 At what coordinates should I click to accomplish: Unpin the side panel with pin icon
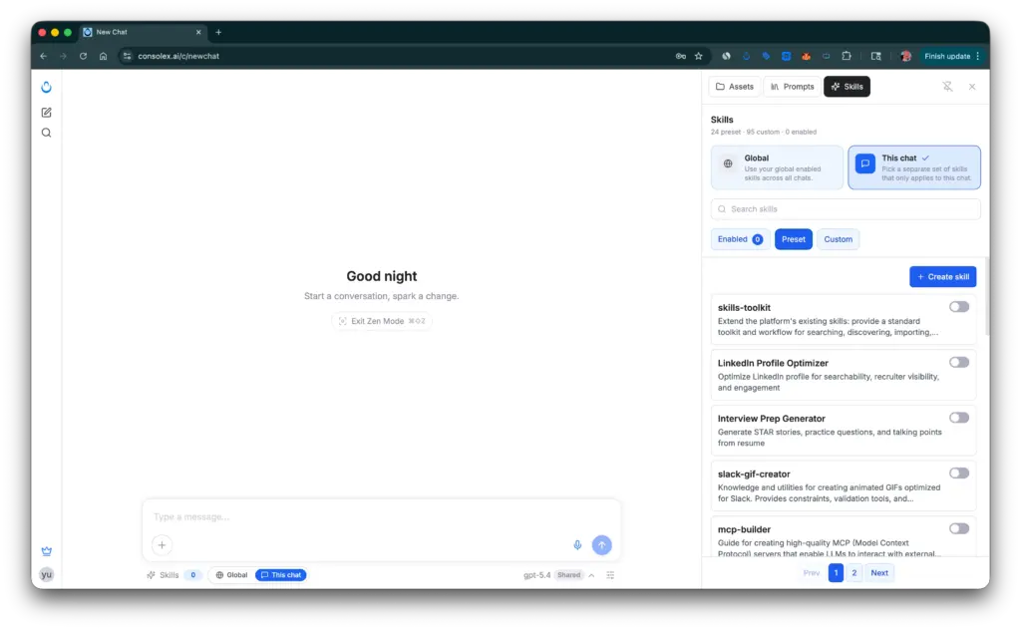point(947,87)
